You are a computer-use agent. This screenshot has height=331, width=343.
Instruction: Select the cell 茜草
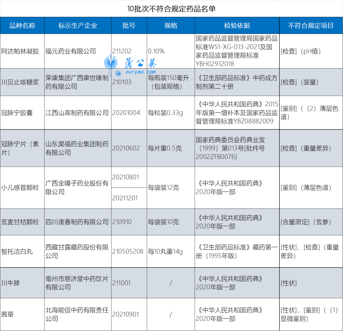pyautogui.click(x=22, y=314)
